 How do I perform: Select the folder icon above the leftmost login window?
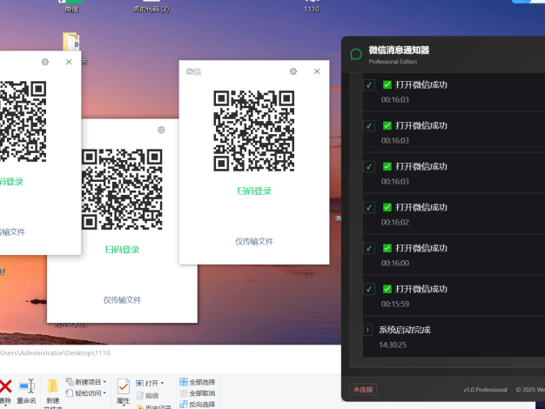coord(71,42)
